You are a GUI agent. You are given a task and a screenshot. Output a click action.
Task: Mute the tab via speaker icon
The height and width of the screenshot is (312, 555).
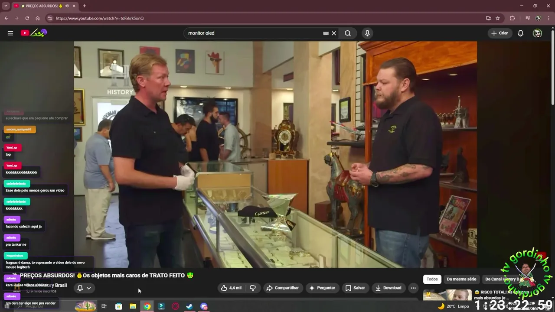[x=67, y=6]
